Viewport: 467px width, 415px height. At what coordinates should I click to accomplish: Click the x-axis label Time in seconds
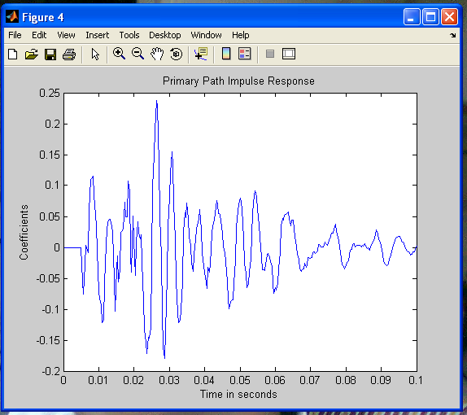[238, 394]
